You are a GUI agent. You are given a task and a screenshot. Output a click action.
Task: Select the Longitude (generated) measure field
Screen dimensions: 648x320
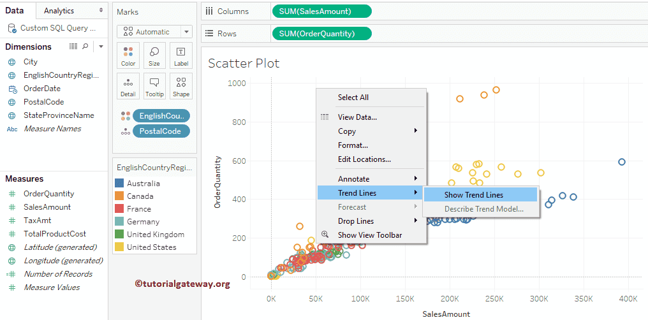(x=63, y=261)
